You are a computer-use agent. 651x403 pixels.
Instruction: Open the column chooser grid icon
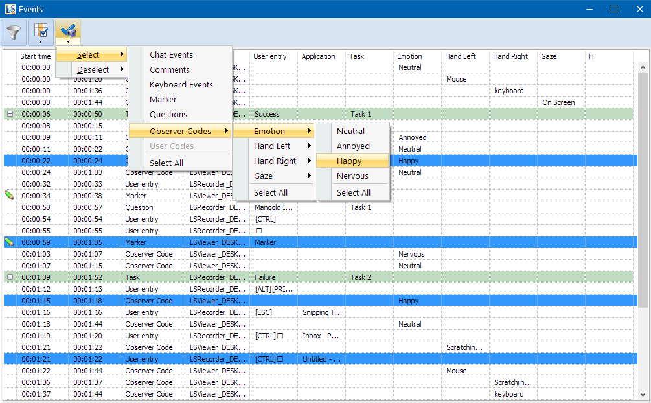(x=41, y=32)
